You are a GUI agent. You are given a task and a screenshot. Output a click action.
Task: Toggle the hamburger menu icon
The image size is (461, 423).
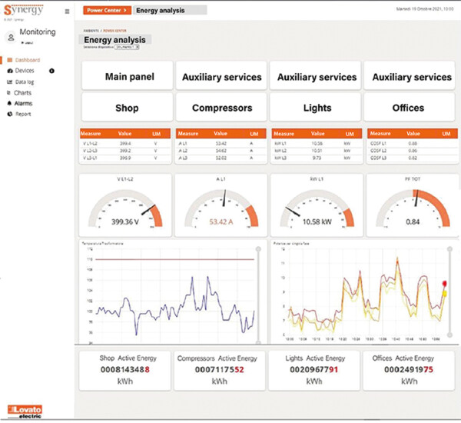point(67,12)
